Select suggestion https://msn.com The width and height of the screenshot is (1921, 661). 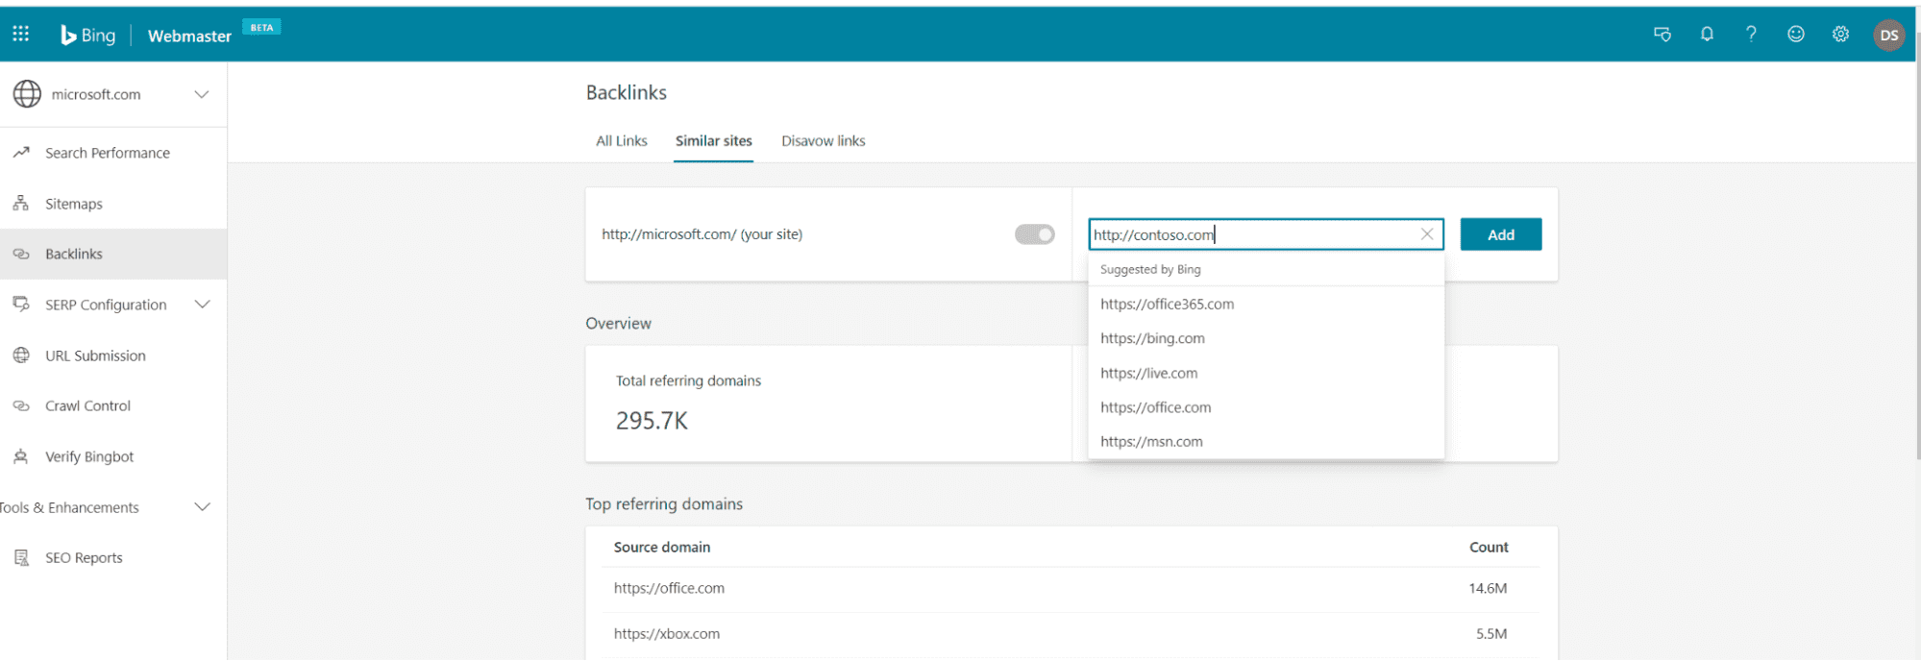click(1266, 442)
